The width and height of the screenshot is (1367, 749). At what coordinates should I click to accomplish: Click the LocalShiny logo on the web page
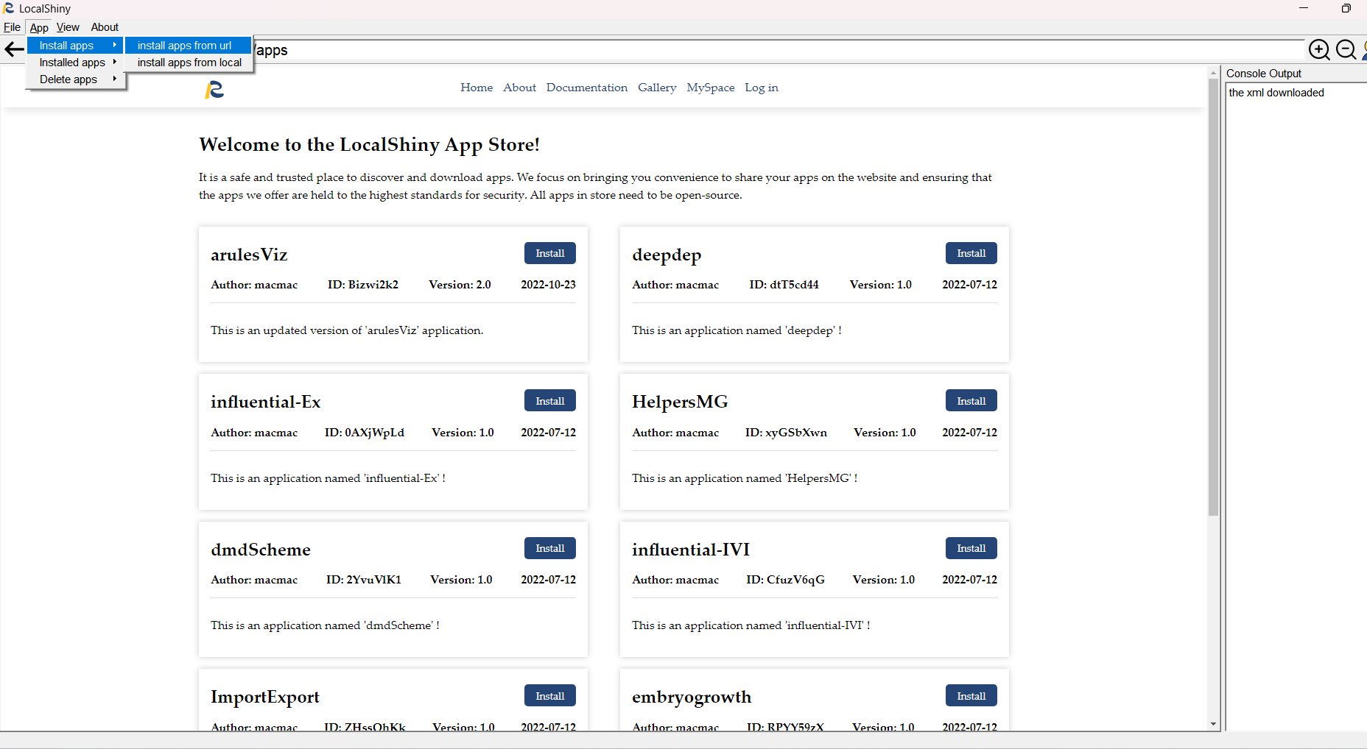point(214,90)
